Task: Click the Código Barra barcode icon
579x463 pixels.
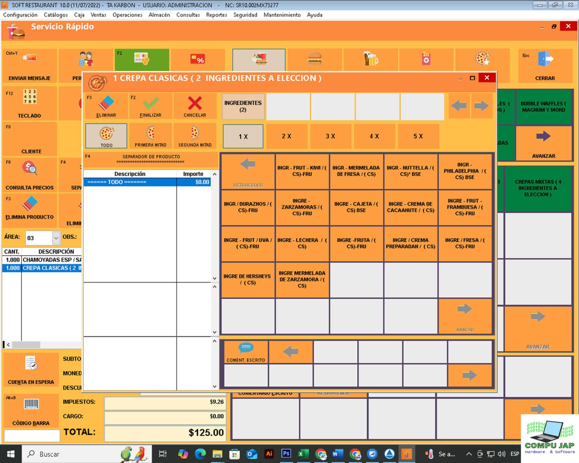Action: pyautogui.click(x=31, y=404)
